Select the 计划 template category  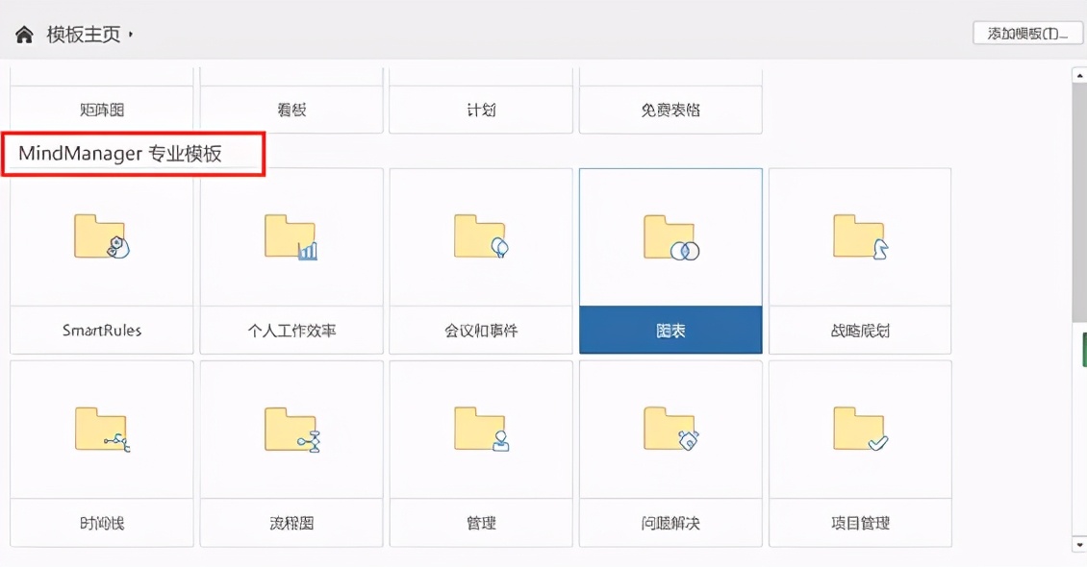481,109
